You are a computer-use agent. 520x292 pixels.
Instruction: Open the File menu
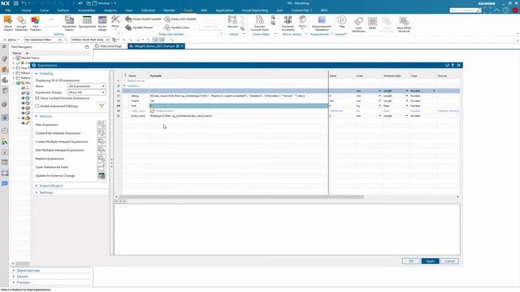click(x=7, y=11)
